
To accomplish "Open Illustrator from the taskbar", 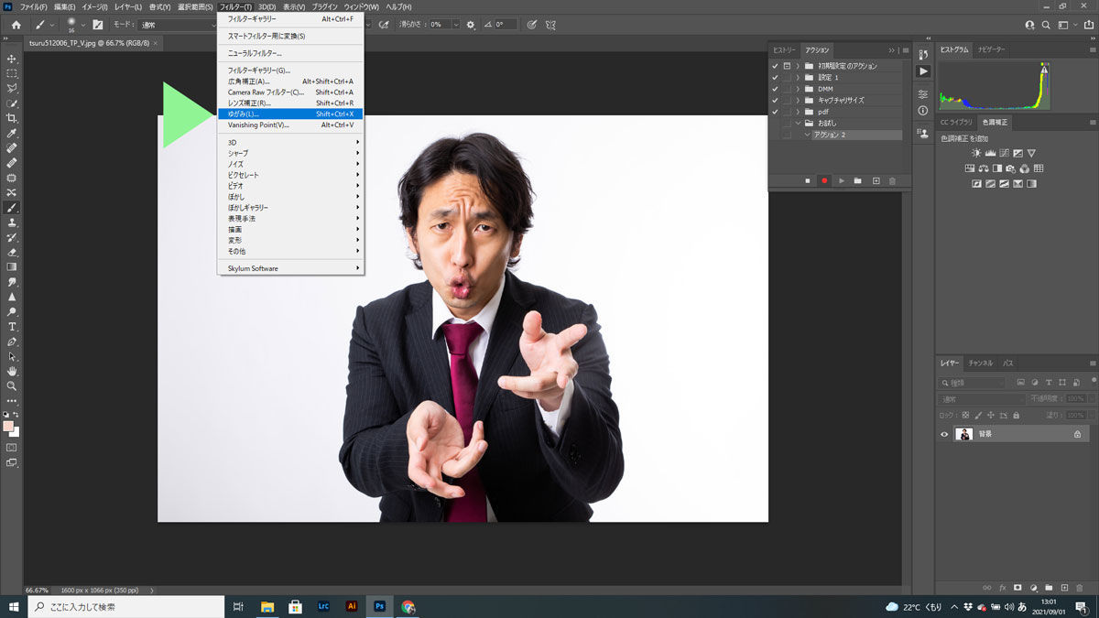I will (x=351, y=606).
